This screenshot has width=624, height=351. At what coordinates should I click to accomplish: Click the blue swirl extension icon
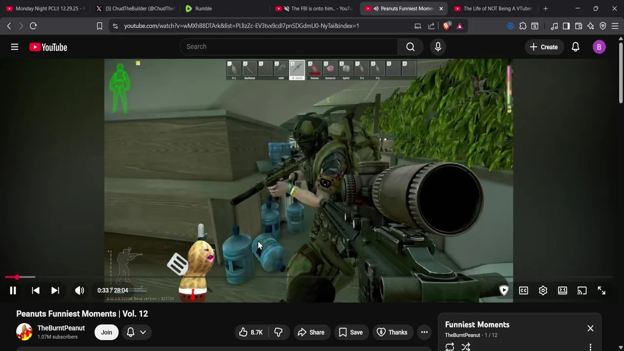pos(510,26)
